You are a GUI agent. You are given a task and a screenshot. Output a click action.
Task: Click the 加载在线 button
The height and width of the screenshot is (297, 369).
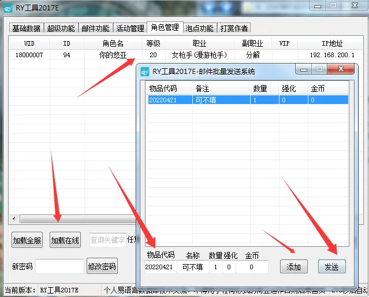(x=65, y=240)
